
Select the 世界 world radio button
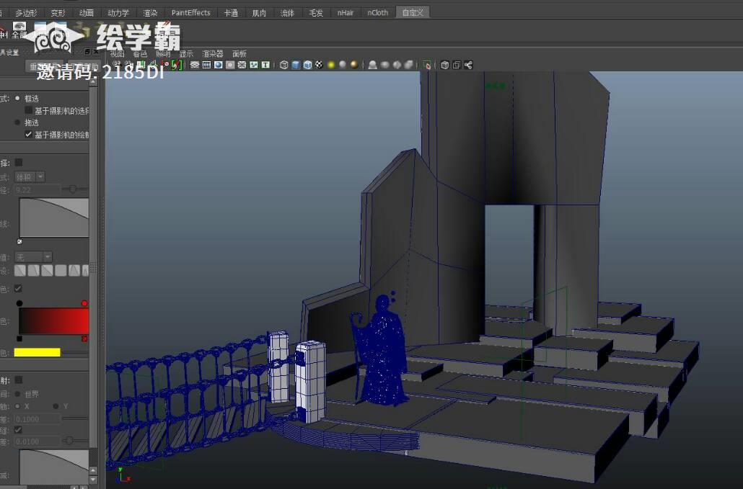17,394
